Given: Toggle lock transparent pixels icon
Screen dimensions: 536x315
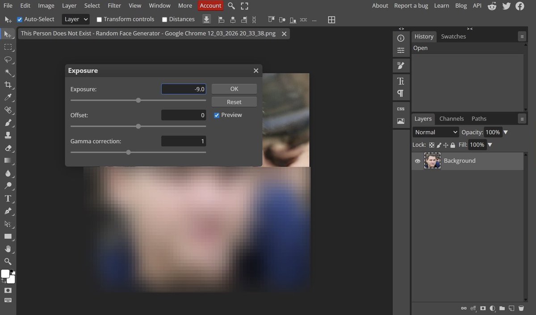Looking at the screenshot, I should (x=431, y=145).
